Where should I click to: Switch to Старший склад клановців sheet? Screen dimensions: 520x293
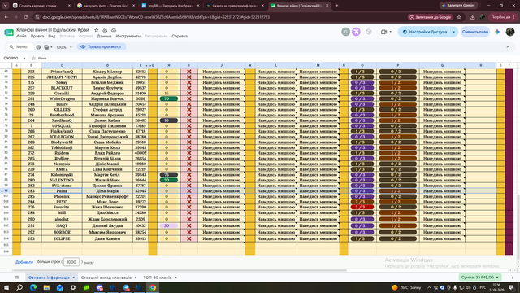coord(106,278)
